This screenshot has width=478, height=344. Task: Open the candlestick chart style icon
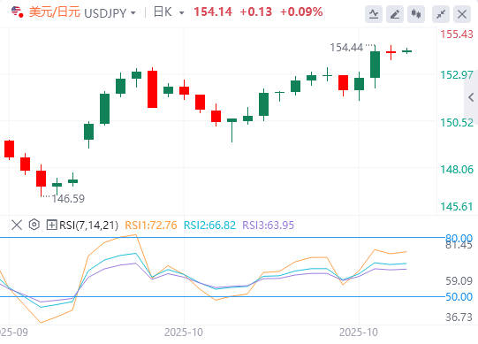pos(416,14)
